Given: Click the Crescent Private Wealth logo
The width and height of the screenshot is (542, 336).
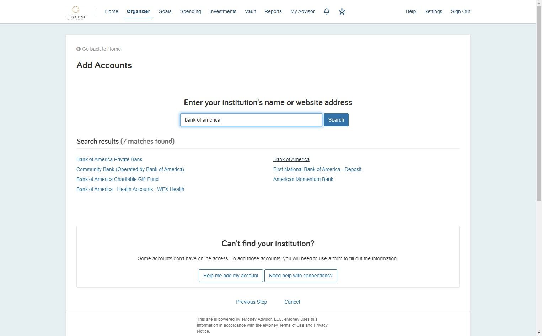Looking at the screenshot, I should 75,12.
